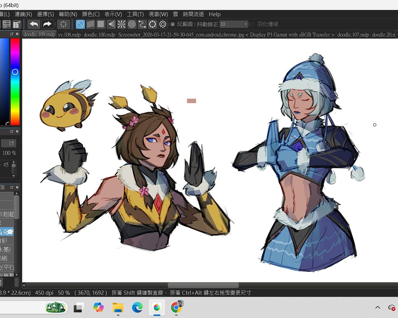Enable the curve snap tool
This screenshot has height=318, width=398.
(142, 24)
